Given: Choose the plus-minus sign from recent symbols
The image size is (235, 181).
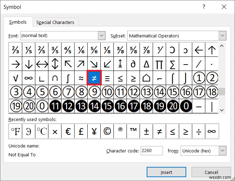Looking at the screenshot, I should pos(146,131).
